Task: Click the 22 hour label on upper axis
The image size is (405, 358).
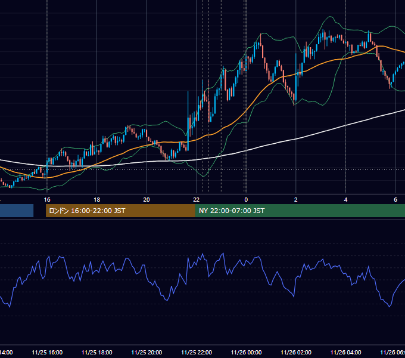Action: tap(197, 199)
